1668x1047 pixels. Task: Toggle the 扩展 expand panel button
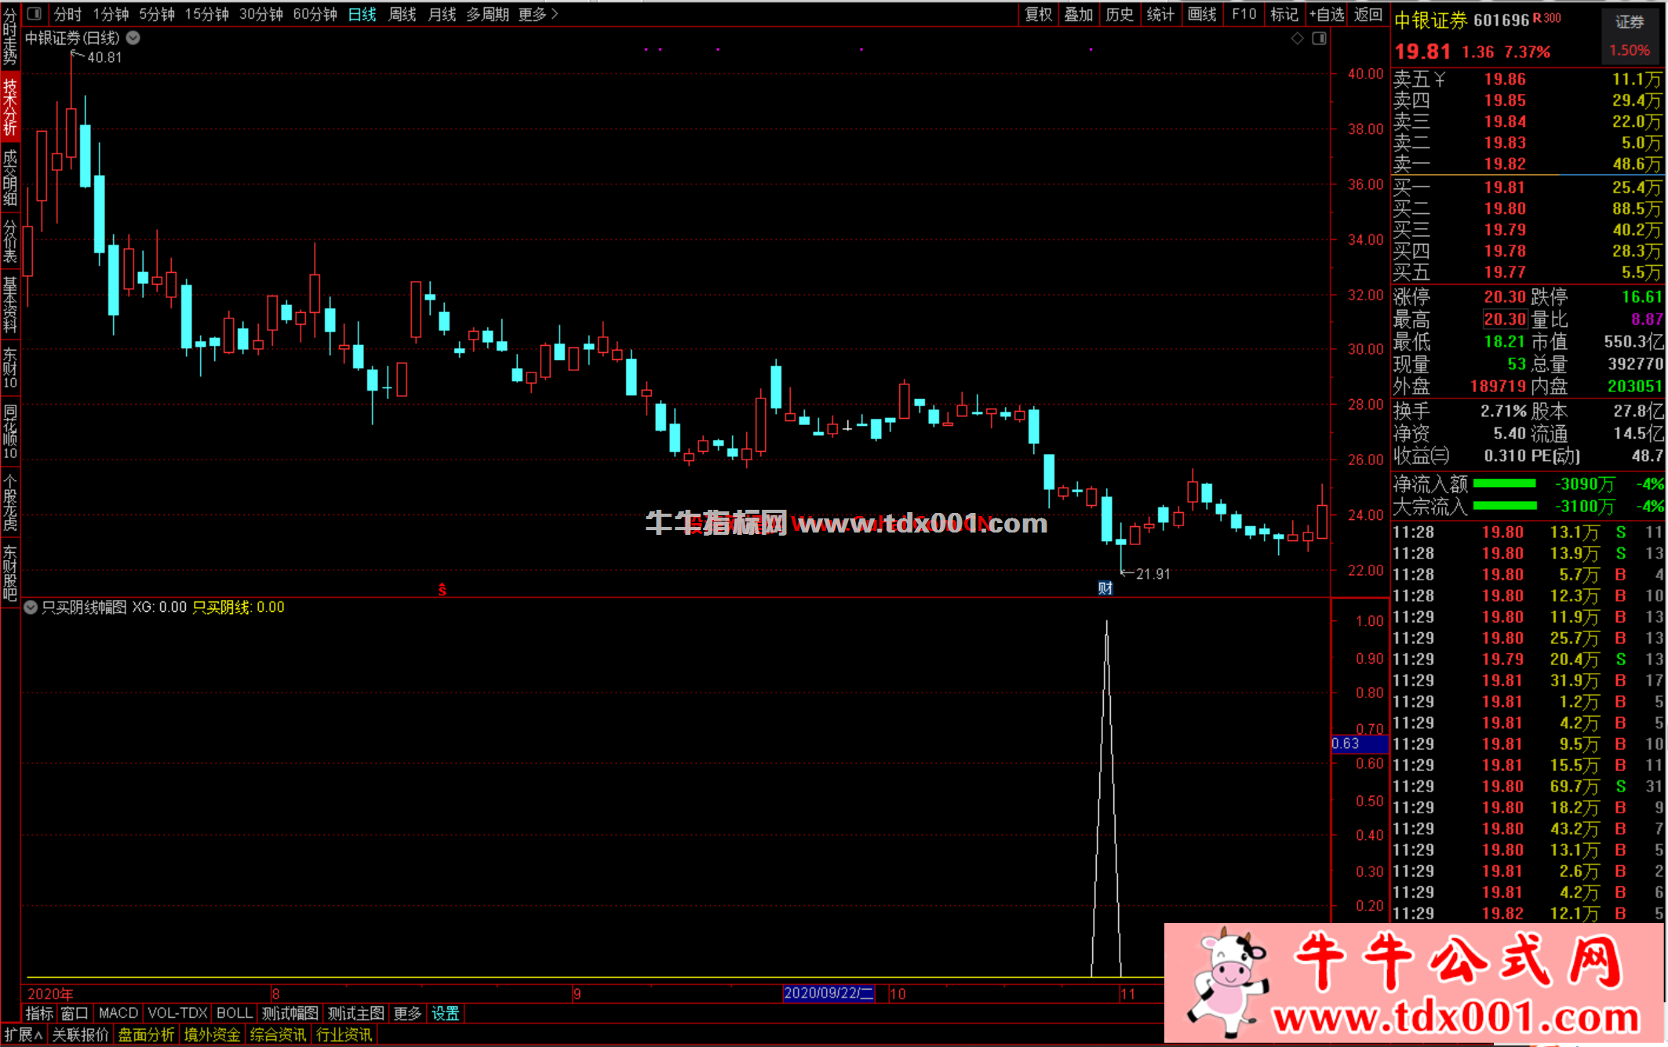click(24, 1034)
